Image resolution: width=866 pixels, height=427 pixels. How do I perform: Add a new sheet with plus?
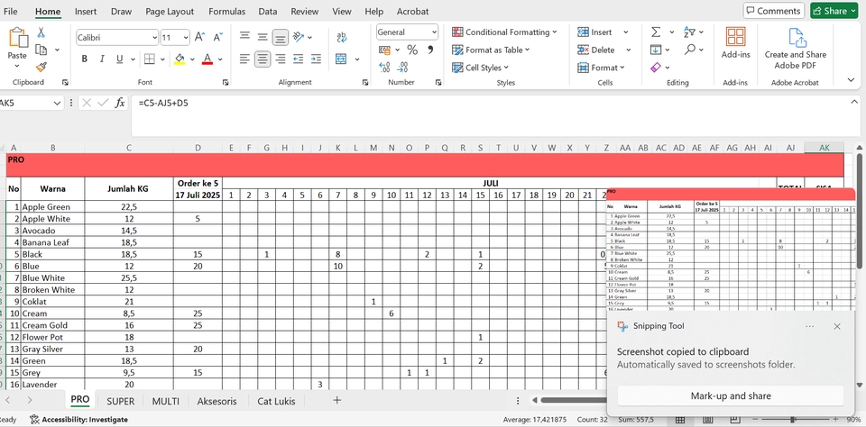click(x=336, y=401)
